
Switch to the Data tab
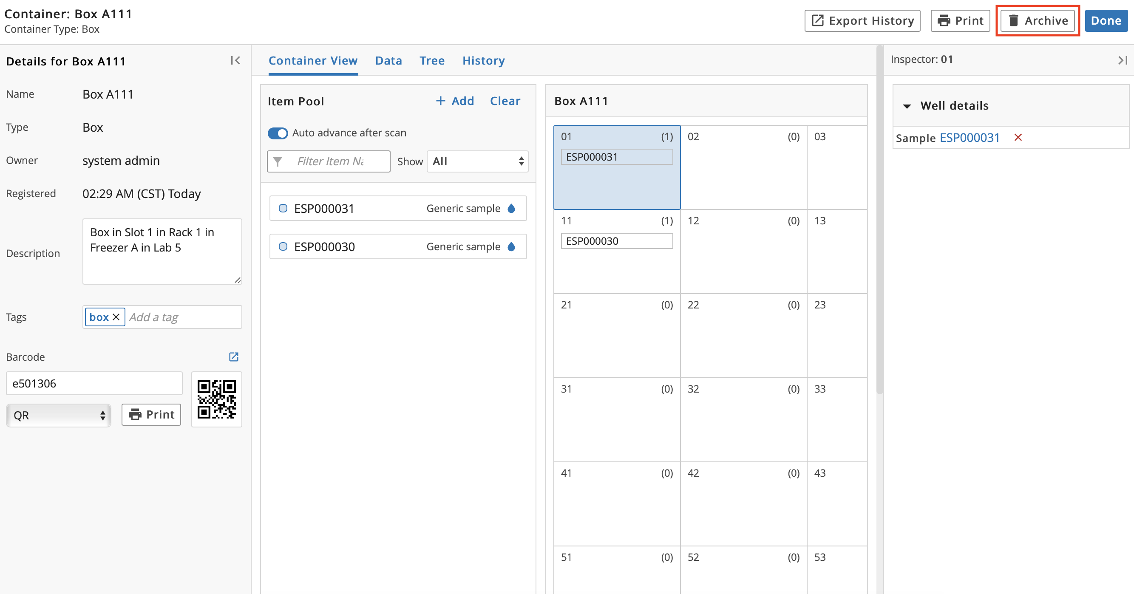tap(388, 61)
